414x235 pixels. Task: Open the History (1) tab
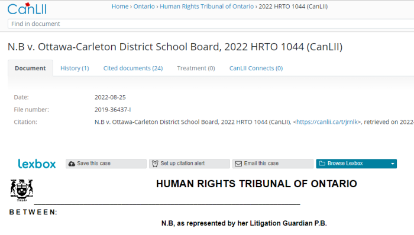click(x=75, y=68)
